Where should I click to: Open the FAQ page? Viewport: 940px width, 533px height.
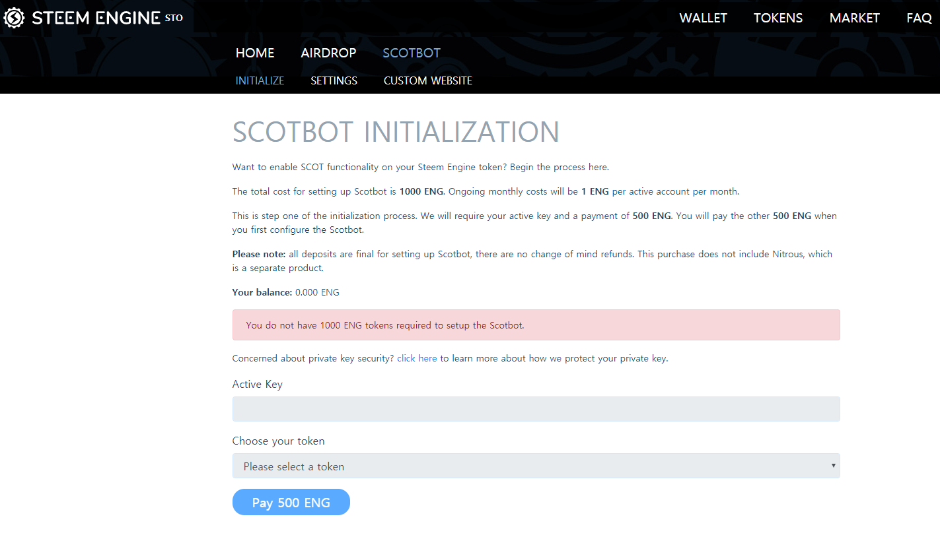(x=919, y=18)
